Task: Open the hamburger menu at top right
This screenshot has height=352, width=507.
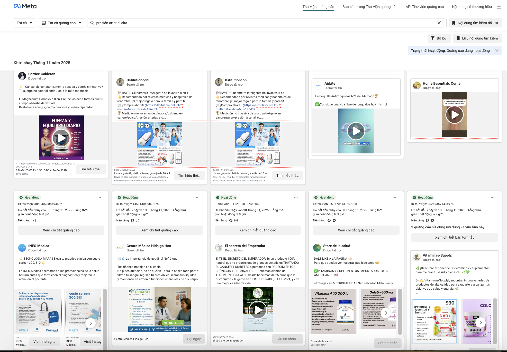Action: tap(499, 7)
